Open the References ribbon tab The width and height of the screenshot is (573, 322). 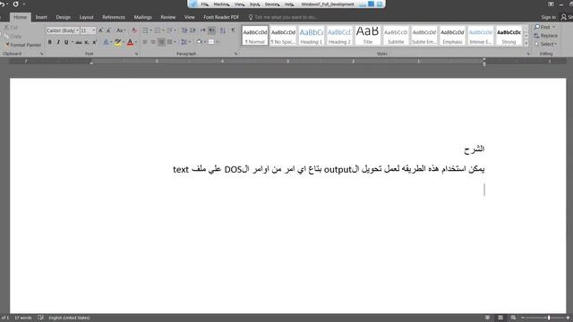(114, 17)
